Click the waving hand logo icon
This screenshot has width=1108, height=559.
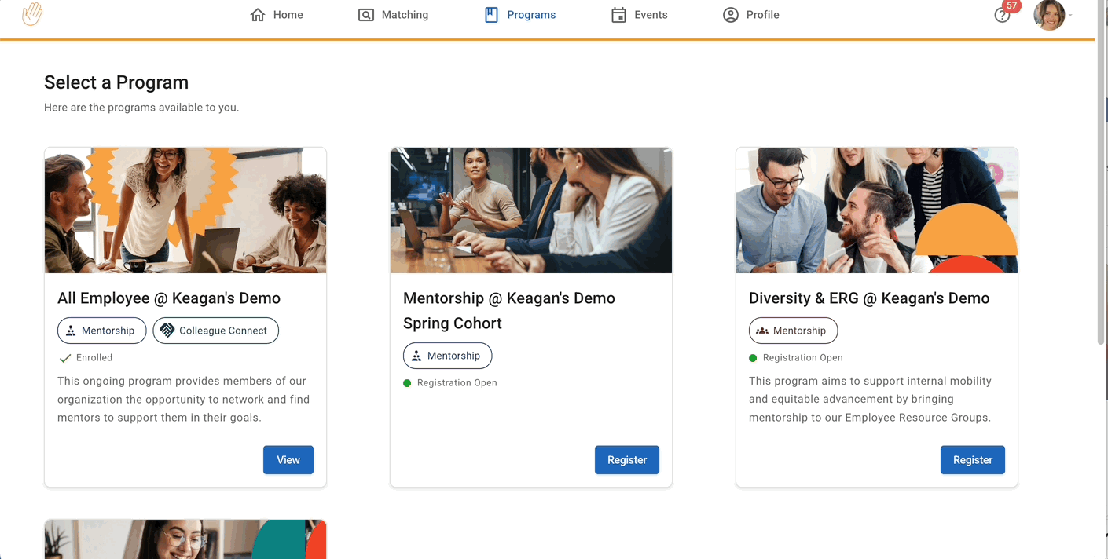pyautogui.click(x=32, y=15)
